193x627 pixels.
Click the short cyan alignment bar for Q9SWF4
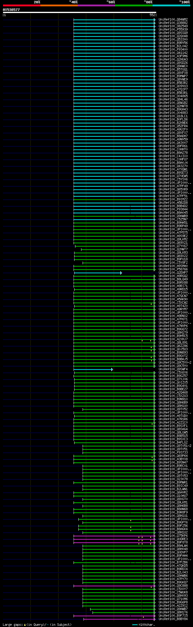point(93,369)
